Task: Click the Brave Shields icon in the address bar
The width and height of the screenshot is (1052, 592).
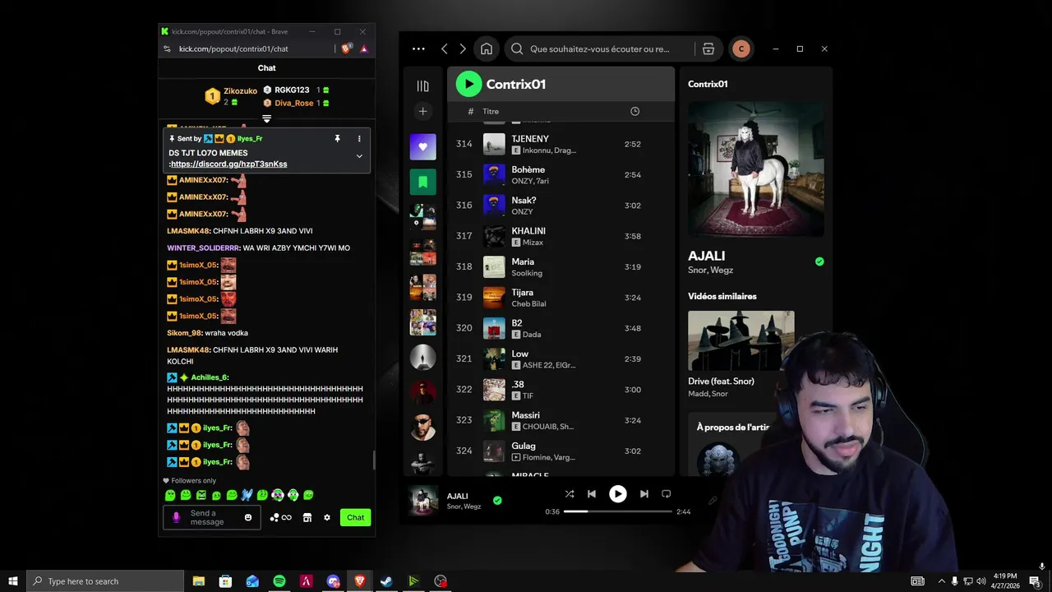Action: click(346, 49)
